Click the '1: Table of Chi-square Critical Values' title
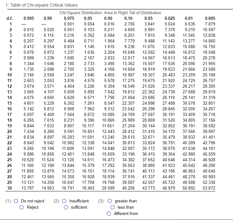The width and height of the screenshot is (233, 220). [42, 5]
